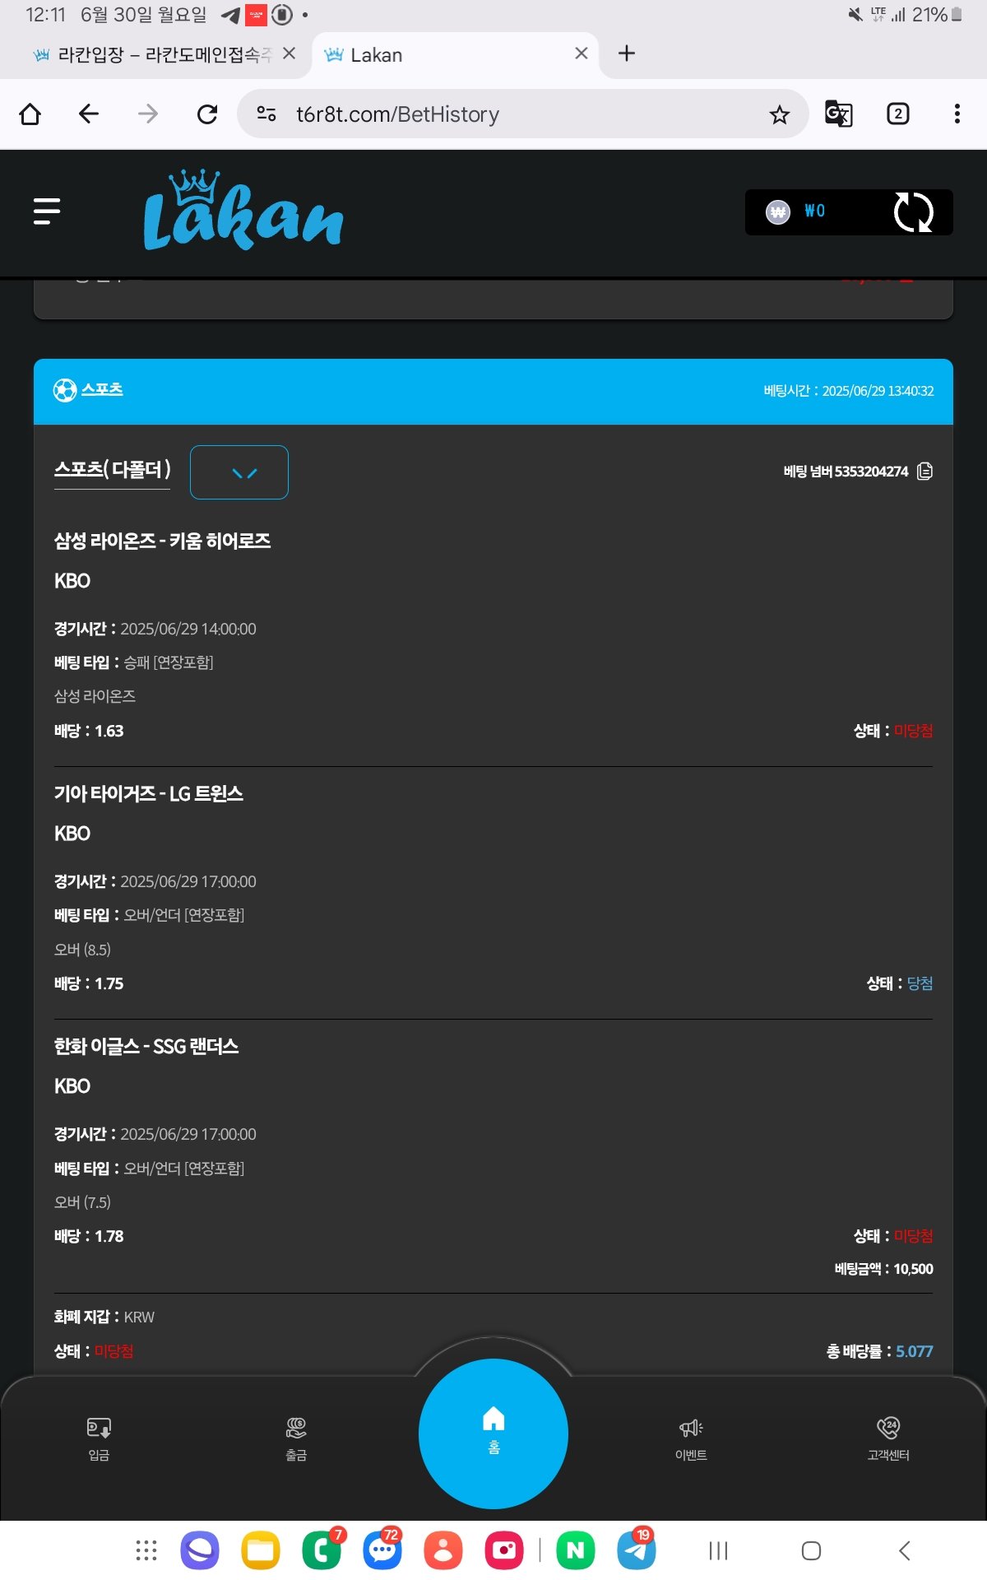This screenshot has width=987, height=1580.
Task: Switch to the 라칸입장 browser tab
Action: [156, 55]
